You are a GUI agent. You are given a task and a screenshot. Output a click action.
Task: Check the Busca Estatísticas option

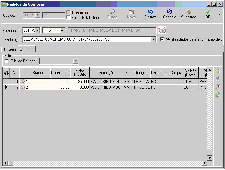pyautogui.click(x=69, y=17)
